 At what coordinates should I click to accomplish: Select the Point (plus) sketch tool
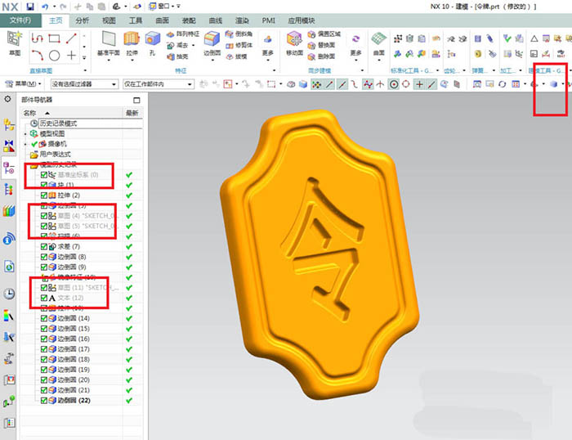pos(72,55)
